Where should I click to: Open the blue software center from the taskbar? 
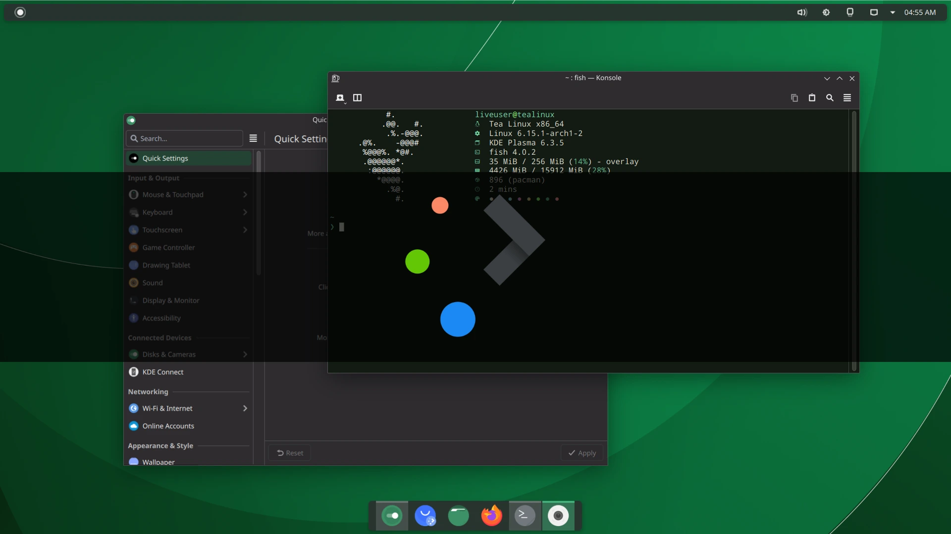[x=425, y=515]
